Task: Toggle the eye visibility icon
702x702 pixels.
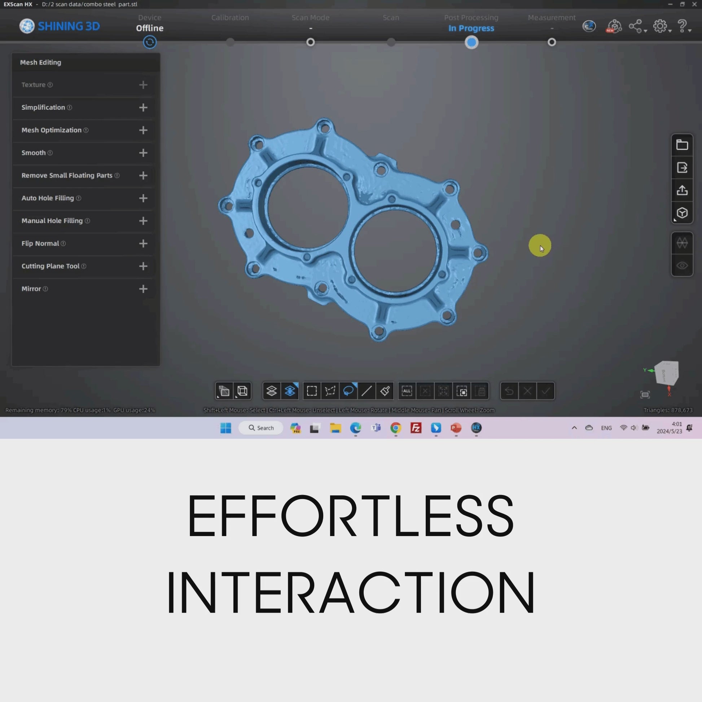Action: click(x=682, y=266)
